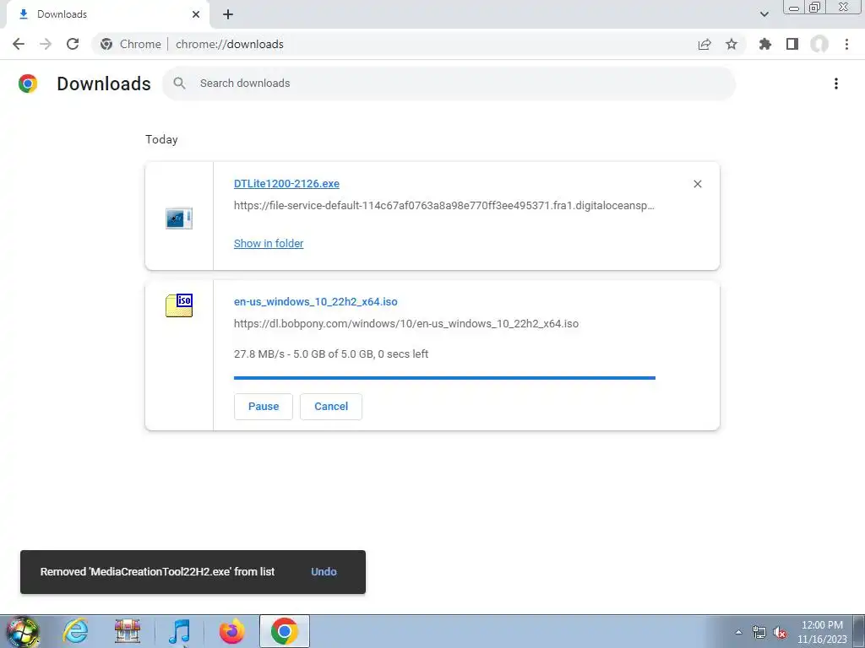The image size is (865, 648).
Task: Click the ISO file icon
Action: pos(179,305)
